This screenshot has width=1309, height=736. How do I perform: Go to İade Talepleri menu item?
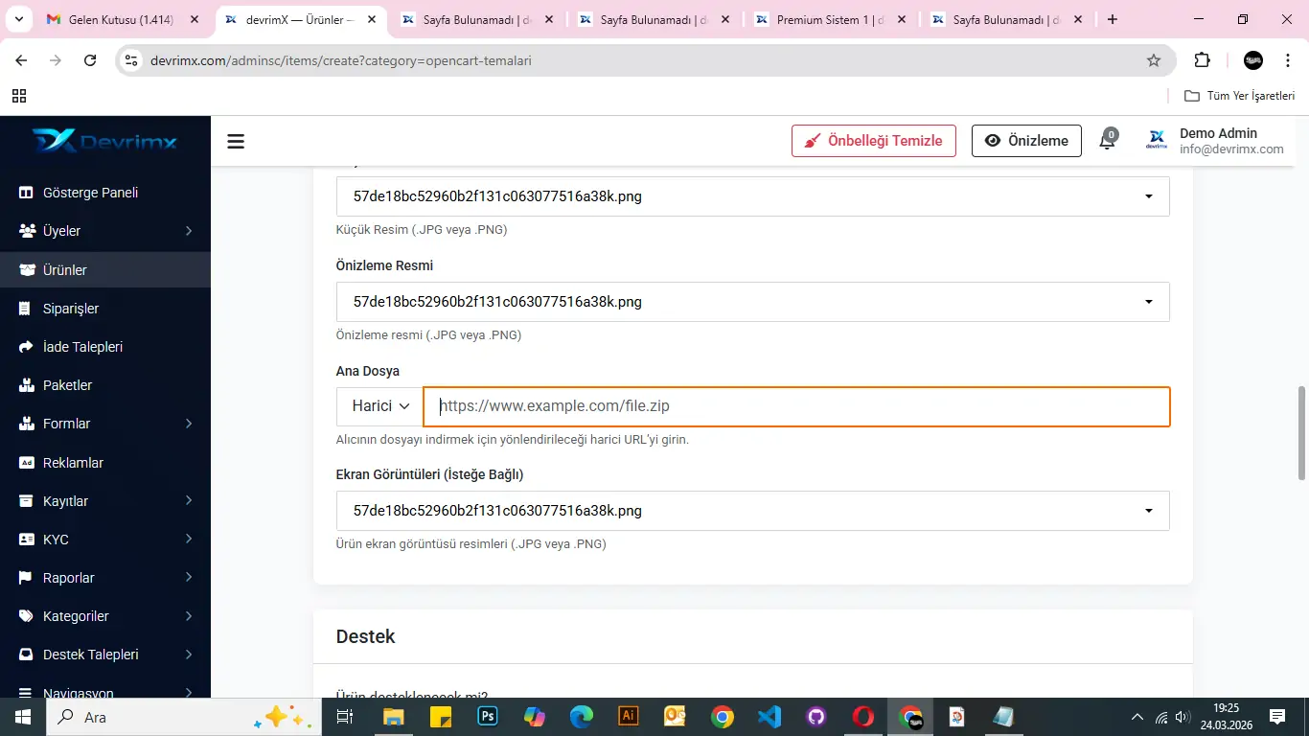(82, 347)
